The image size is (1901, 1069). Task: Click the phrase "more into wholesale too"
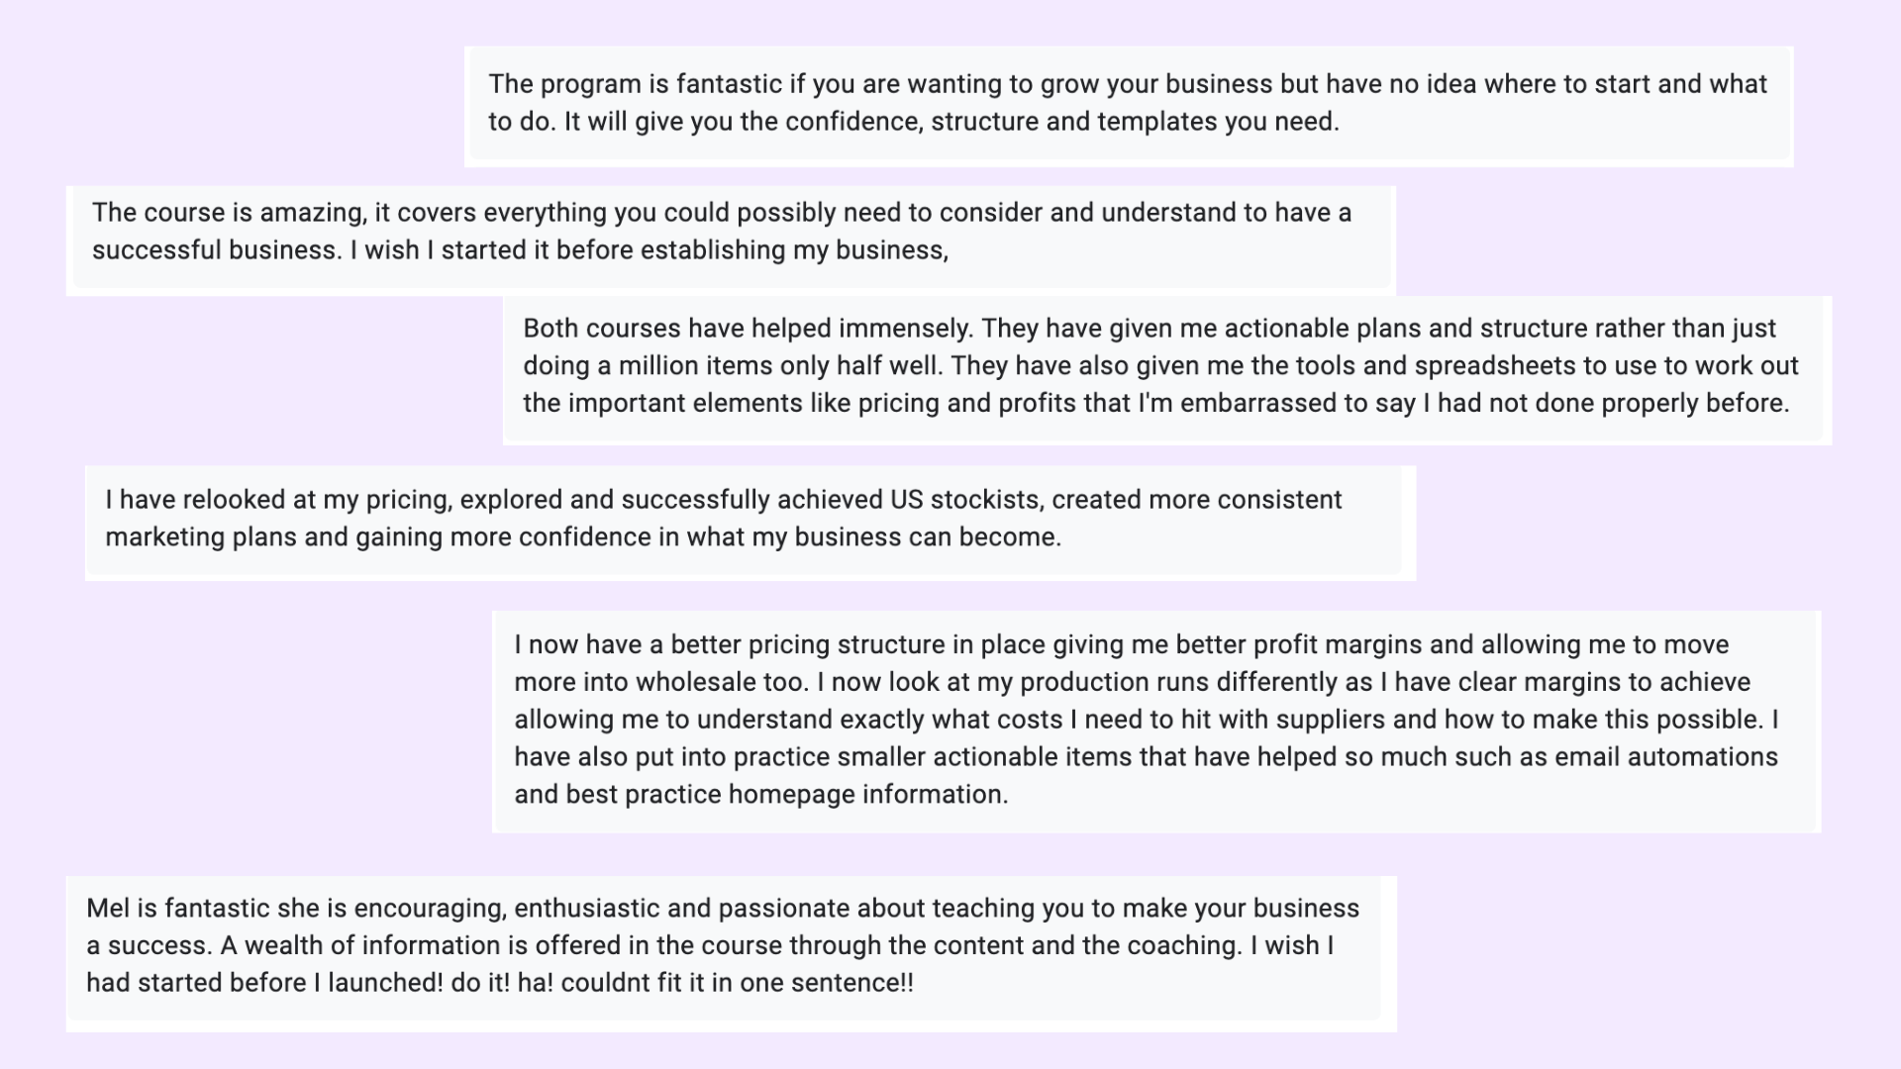pyautogui.click(x=661, y=683)
